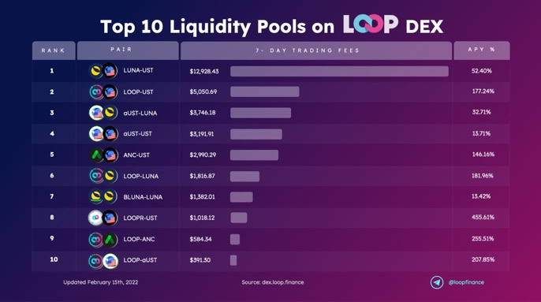This screenshot has height=302, width=541.
Task: Click the ANC-UST pair token icons
Action: [x=103, y=155]
